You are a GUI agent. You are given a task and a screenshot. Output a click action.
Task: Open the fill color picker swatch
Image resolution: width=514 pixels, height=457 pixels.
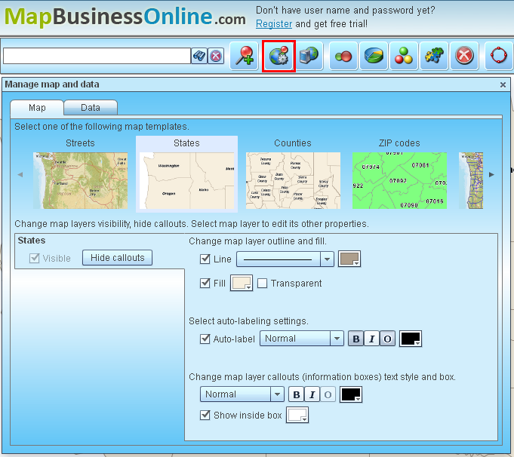[242, 283]
